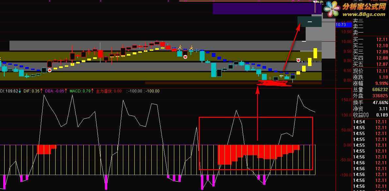
Task: Click the first running-man signal icon
Action: (x=180, y=48)
